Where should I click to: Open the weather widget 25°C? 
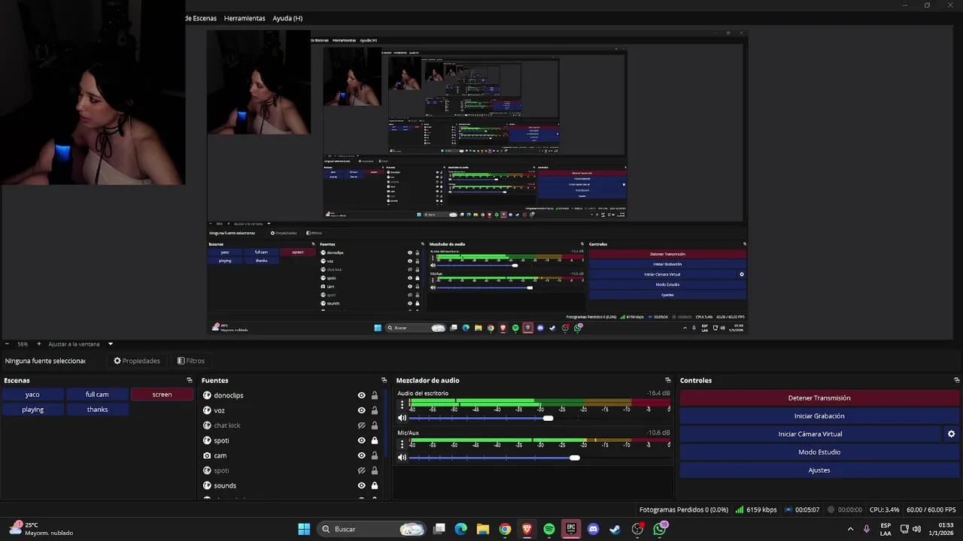[42, 529]
